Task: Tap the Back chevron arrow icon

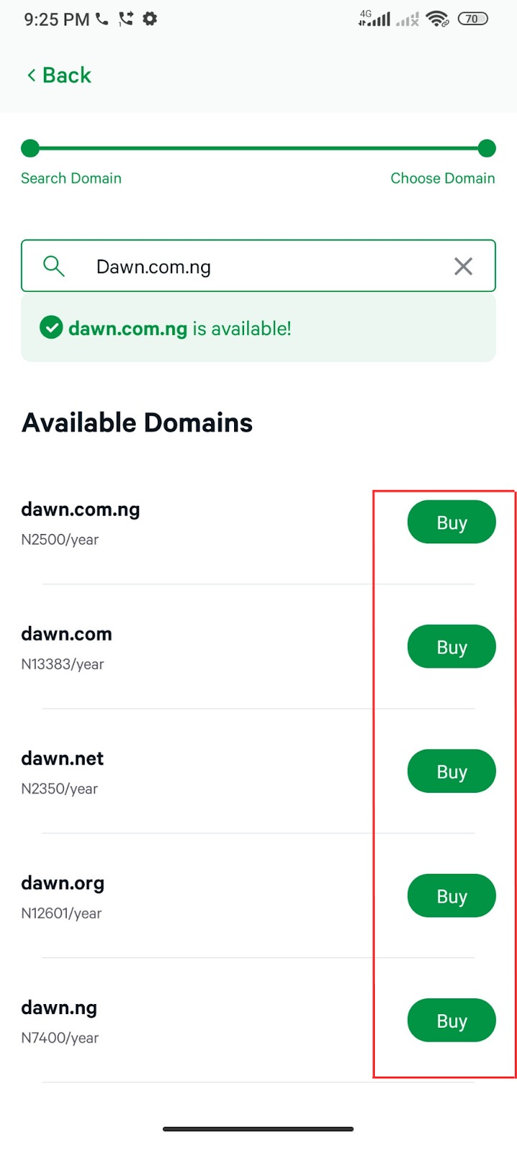Action: point(31,75)
